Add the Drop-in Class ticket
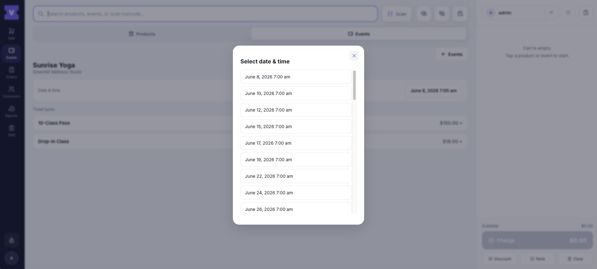The width and height of the screenshot is (597, 269). tap(250, 142)
